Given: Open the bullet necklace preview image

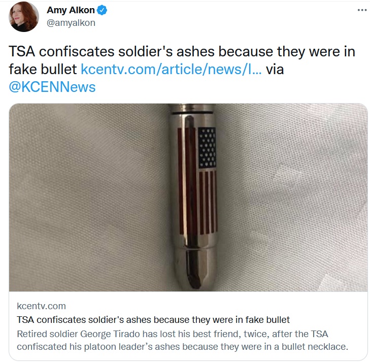Looking at the screenshot, I should click(188, 198).
